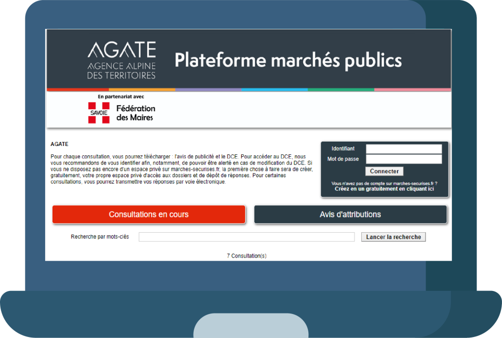This screenshot has width=502, height=338.
Task: Click the Recherche par mots-clés search box
Action: [247, 237]
